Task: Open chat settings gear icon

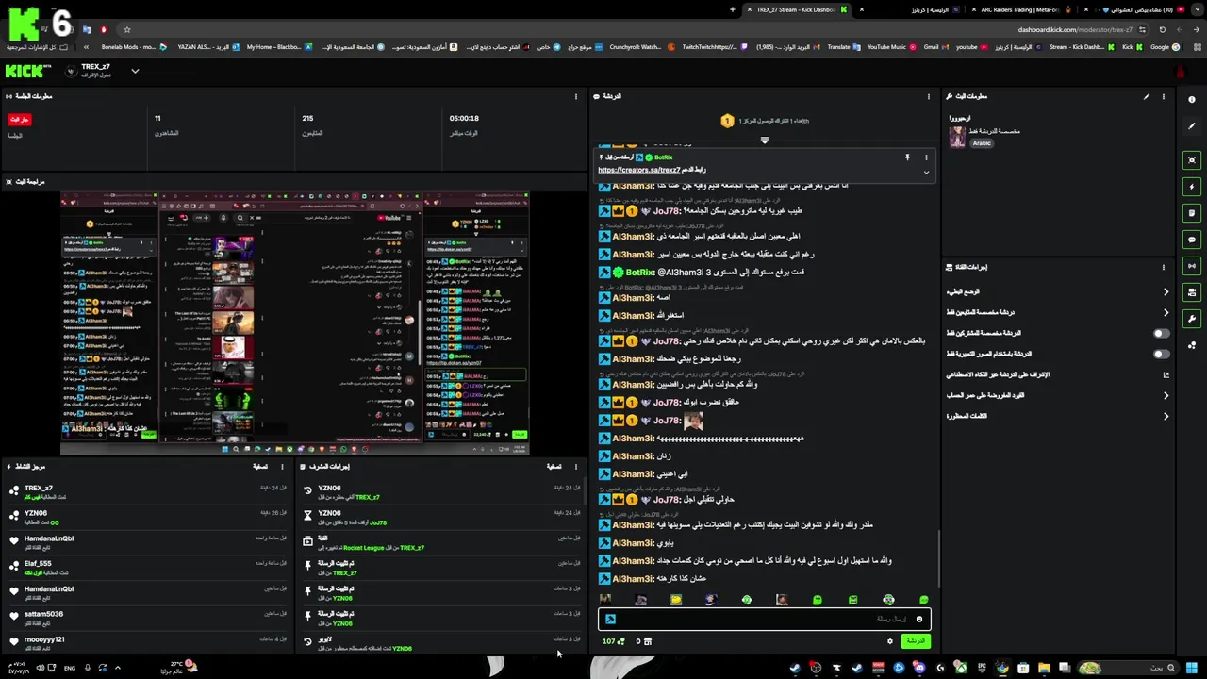Action: click(889, 641)
